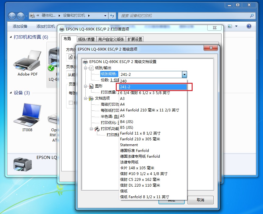Open the help question mark icon
This screenshot has height=214, width=263.
249,26
